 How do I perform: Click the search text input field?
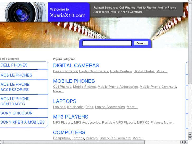[x=107, y=43]
